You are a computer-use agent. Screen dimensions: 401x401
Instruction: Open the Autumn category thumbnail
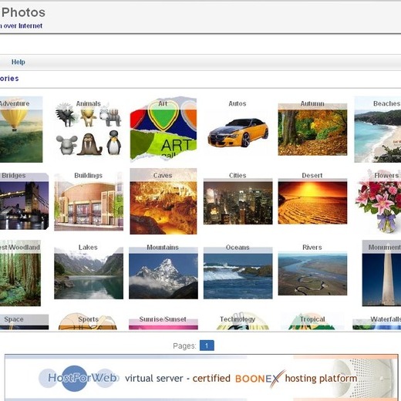(312, 130)
